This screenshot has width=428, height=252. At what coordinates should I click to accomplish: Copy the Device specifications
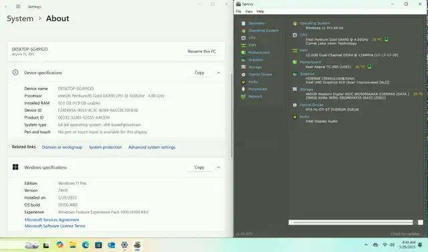point(199,73)
